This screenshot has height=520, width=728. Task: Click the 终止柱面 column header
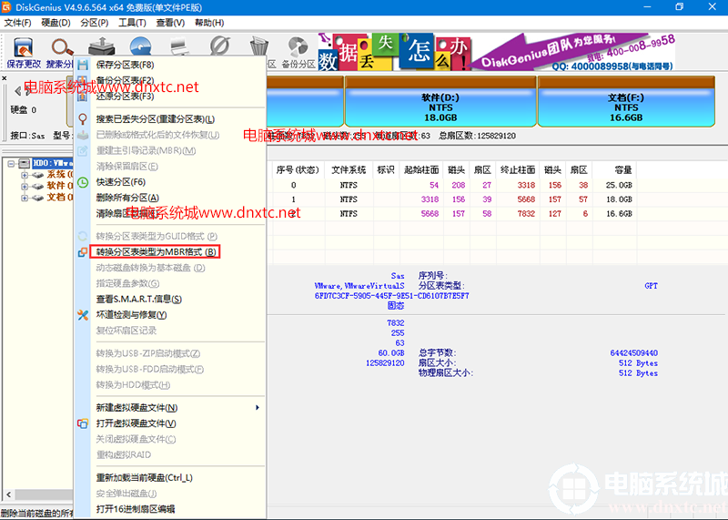tap(518, 170)
